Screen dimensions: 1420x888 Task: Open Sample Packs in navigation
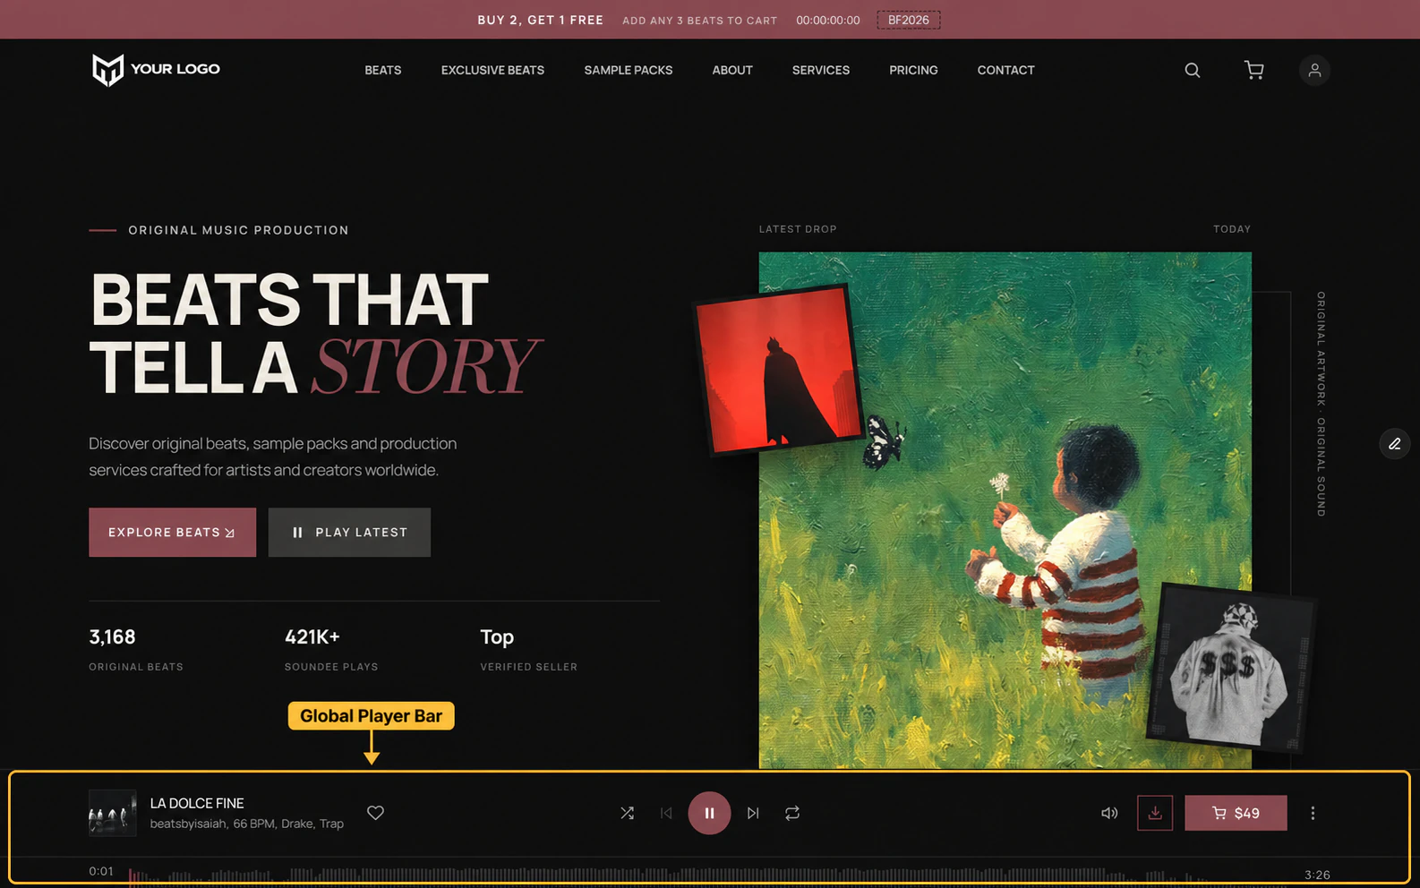click(629, 70)
